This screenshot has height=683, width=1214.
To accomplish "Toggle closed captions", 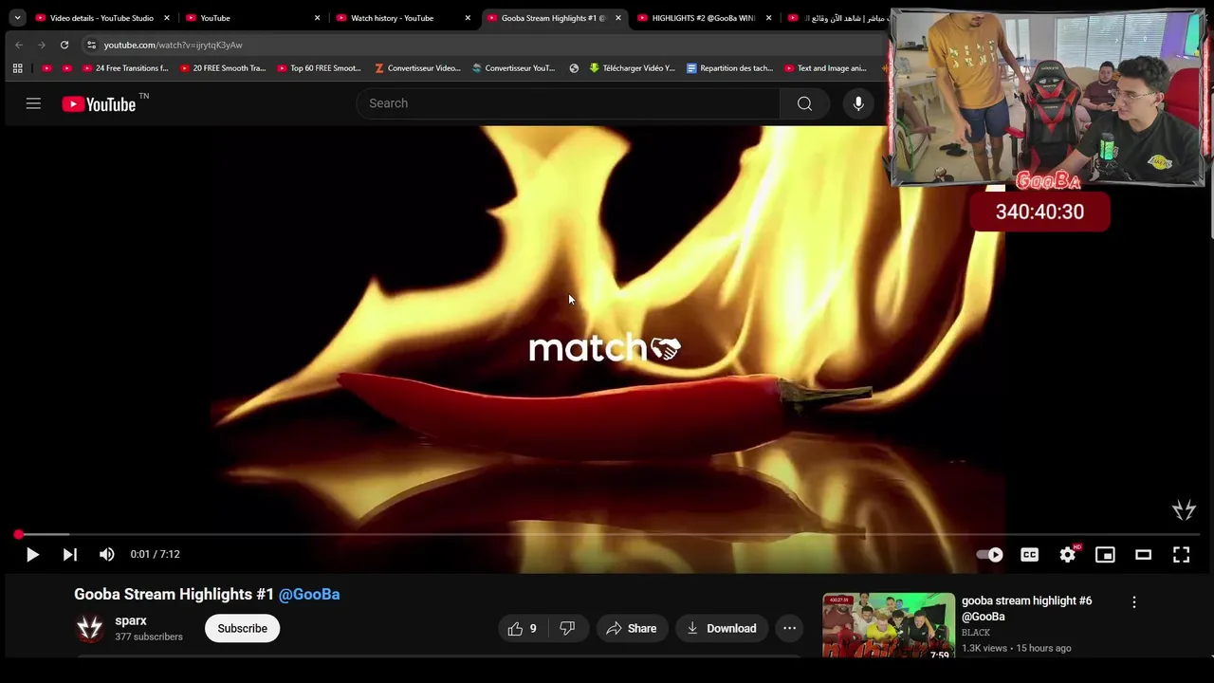I will 1029,555.
